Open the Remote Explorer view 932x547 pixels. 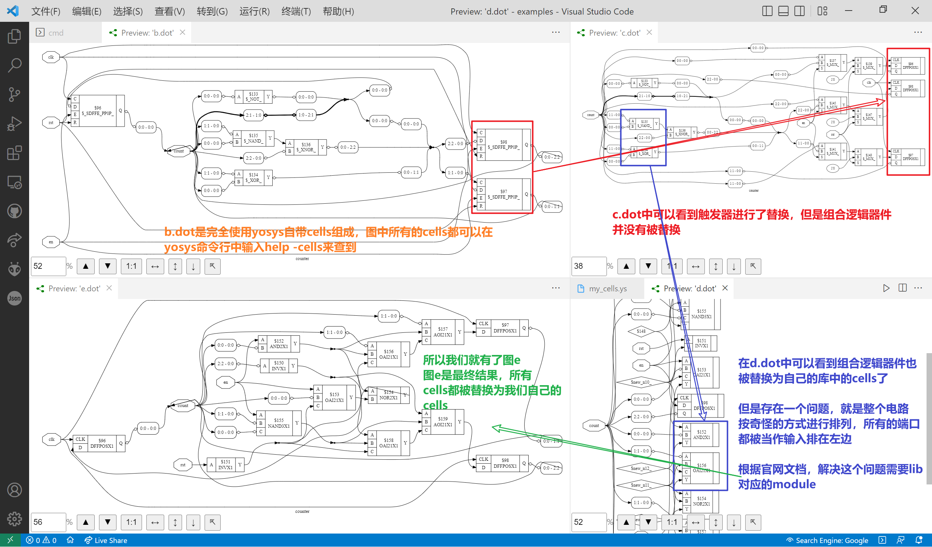[x=15, y=182]
